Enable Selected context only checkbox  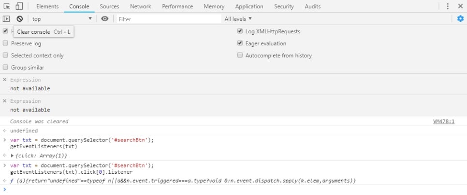(x=5, y=56)
